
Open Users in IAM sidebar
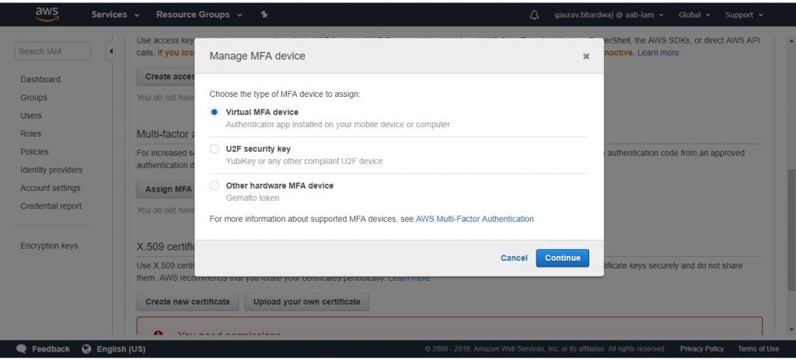pos(31,116)
